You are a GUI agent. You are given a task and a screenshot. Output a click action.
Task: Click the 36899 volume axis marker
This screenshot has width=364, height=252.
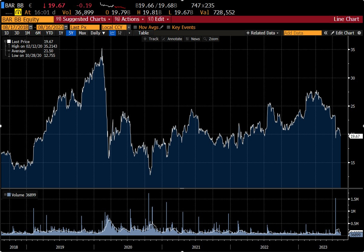tap(355, 234)
